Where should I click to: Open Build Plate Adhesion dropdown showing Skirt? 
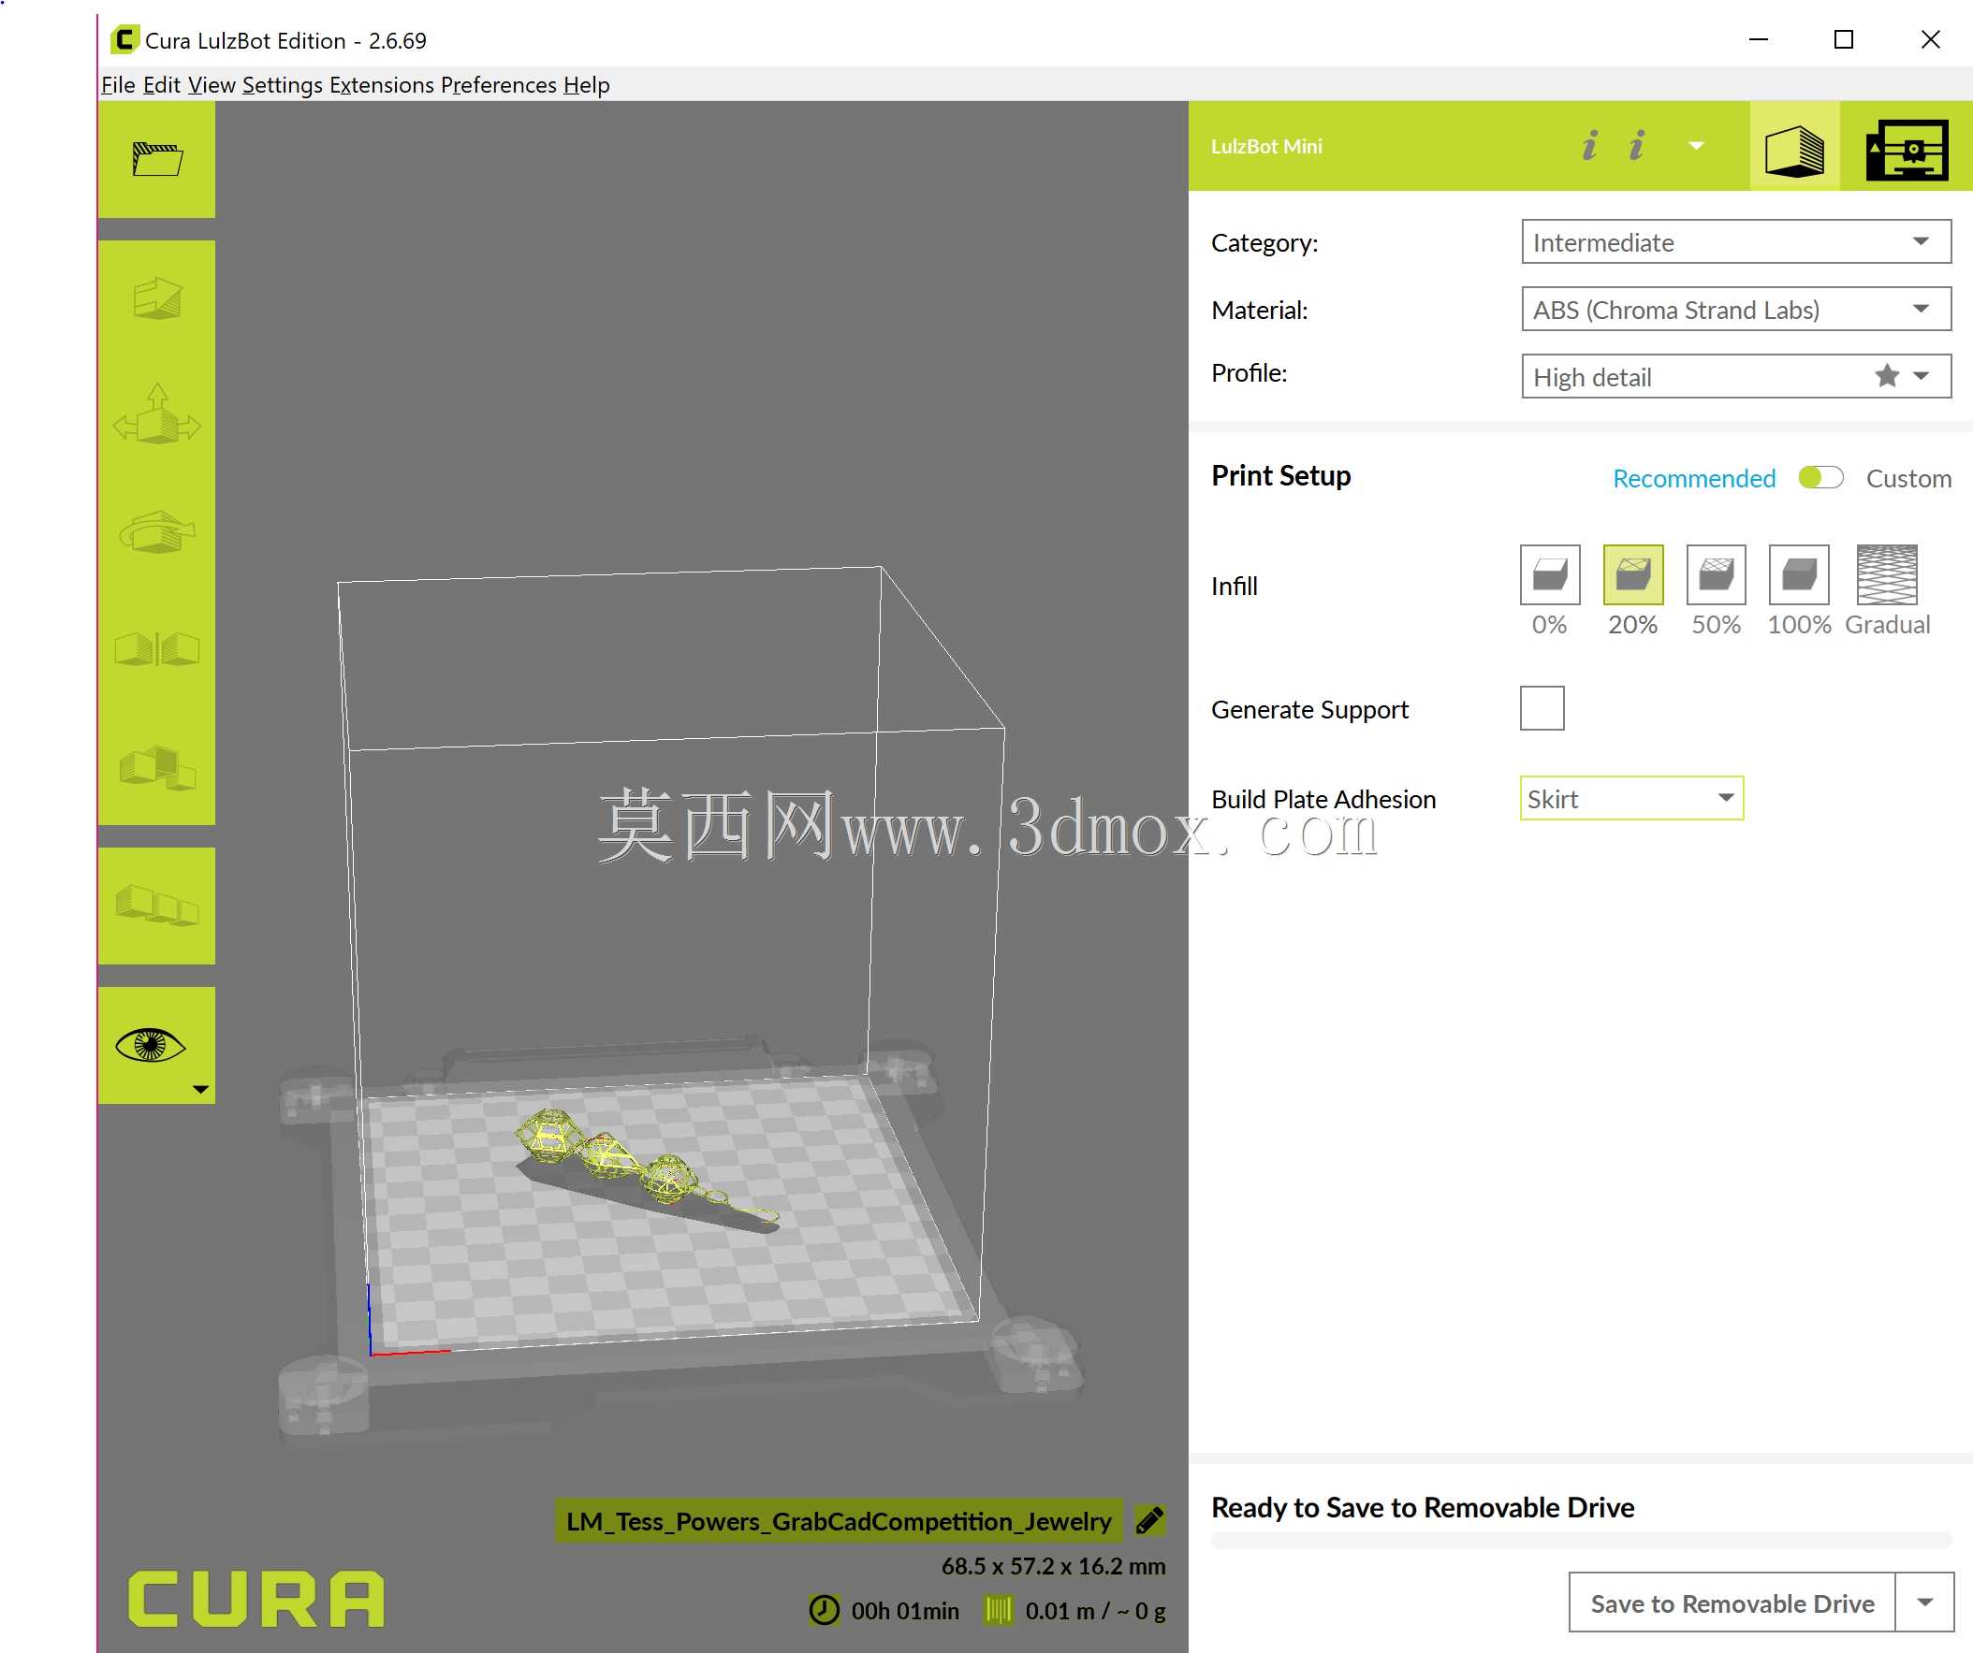click(1632, 798)
